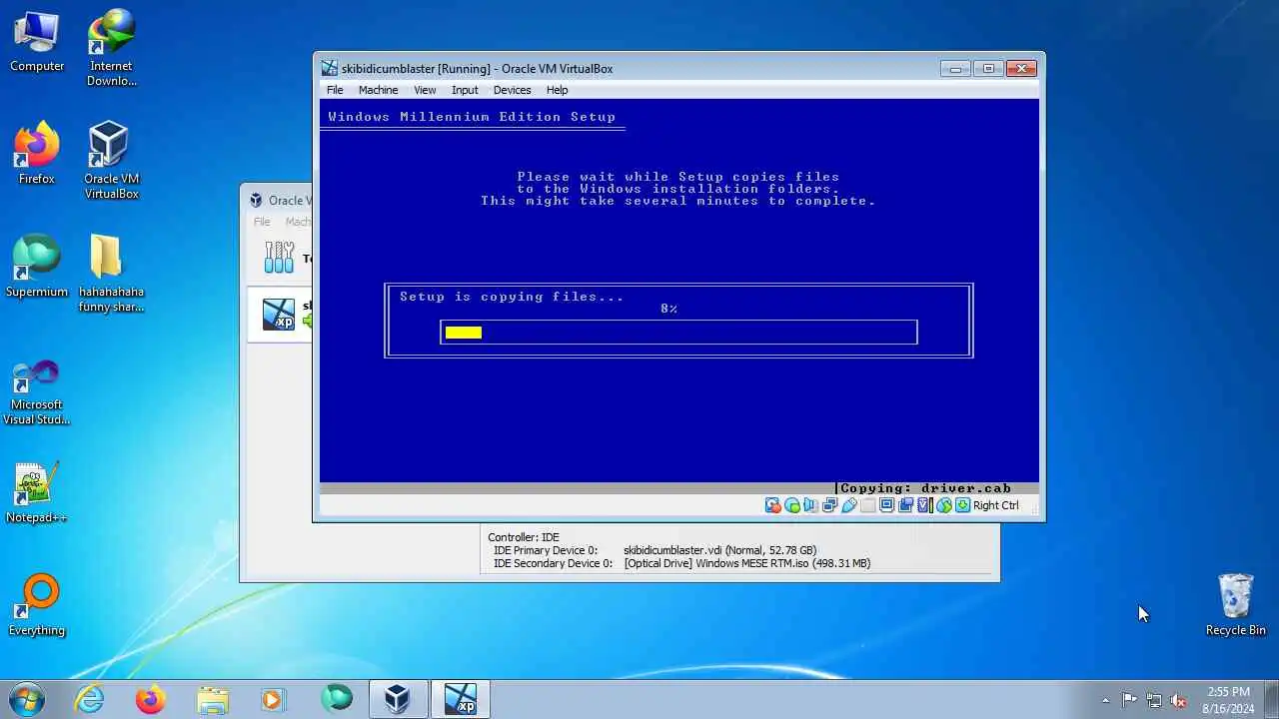This screenshot has width=1279, height=719.
Task: Click the virtualization features V indicator
Action: pos(923,505)
